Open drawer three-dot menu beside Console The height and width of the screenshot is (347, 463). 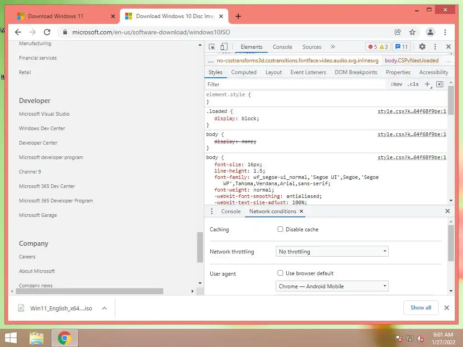pos(212,211)
